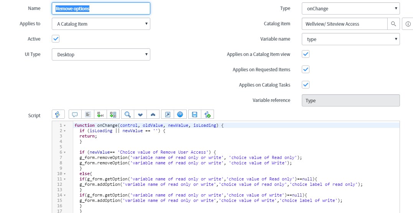Collapse code fold at line 2
Screen dimensions: 413x213
click(x=65, y=131)
